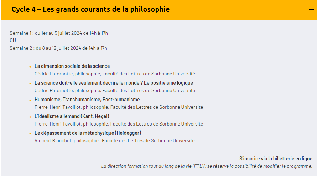Image resolution: width=317 pixels, height=176 pixels.
Task: Click bullet beside 'Humanisme, Transhumanisme' item
Action: (x=30, y=100)
